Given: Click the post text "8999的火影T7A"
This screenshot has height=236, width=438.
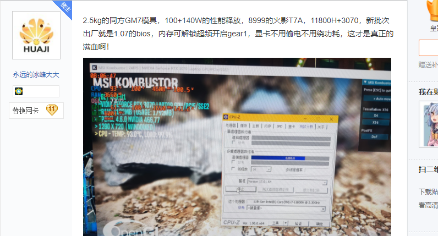Looking at the screenshot, I should [x=276, y=21].
